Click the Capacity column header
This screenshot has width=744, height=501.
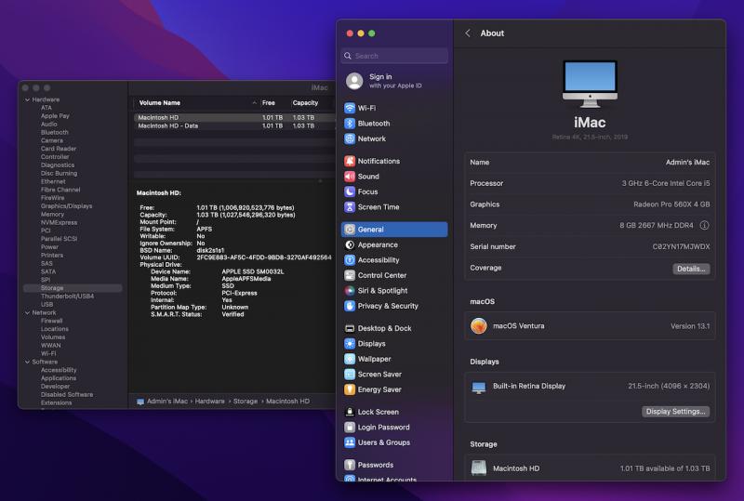[x=306, y=103]
